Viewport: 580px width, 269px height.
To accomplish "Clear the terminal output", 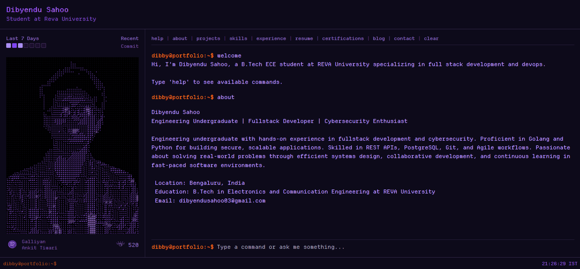I will [431, 39].
